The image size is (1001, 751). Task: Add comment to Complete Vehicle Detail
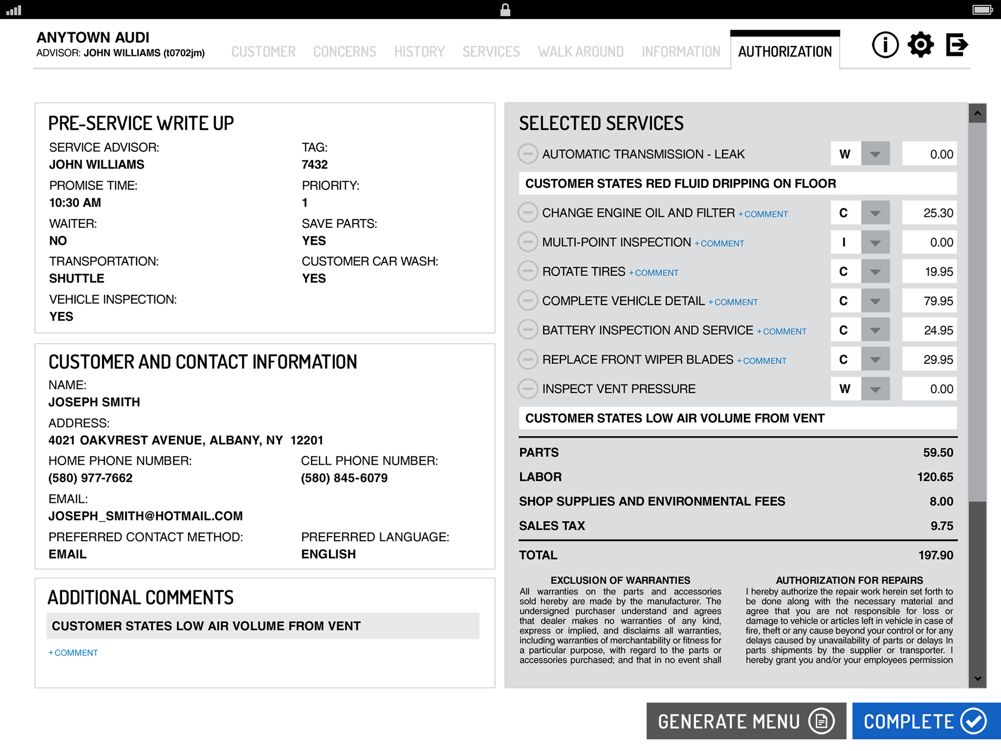coord(733,301)
